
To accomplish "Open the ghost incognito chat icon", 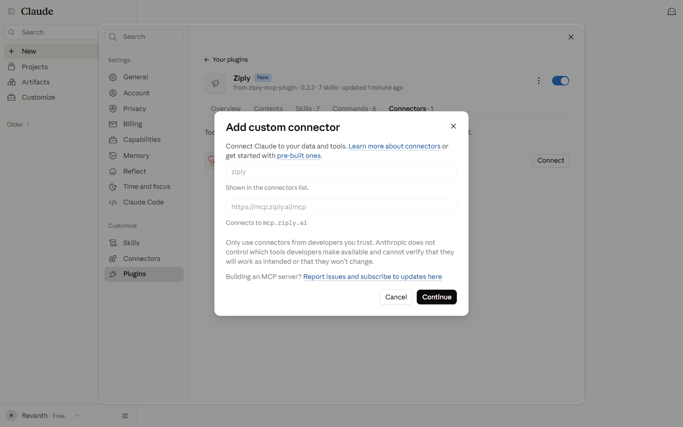I will point(672,11).
